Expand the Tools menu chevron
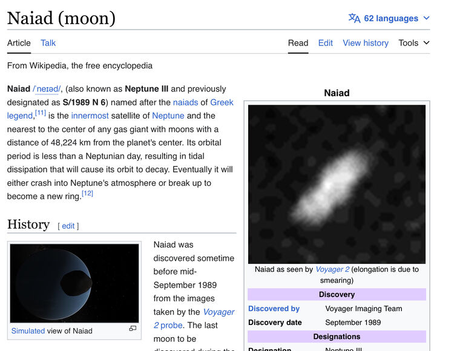Screen dimensions: 457x351 point(426,43)
